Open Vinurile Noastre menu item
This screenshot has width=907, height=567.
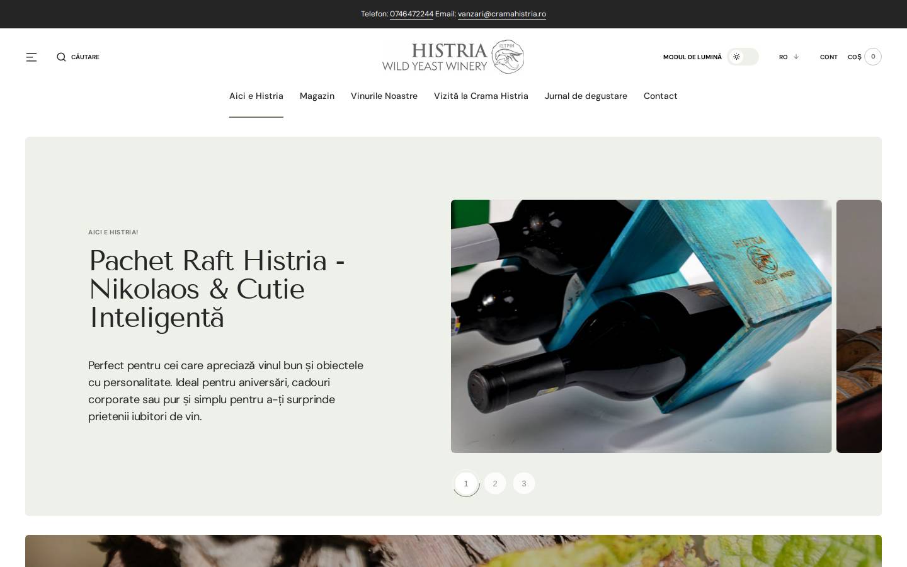(x=384, y=96)
